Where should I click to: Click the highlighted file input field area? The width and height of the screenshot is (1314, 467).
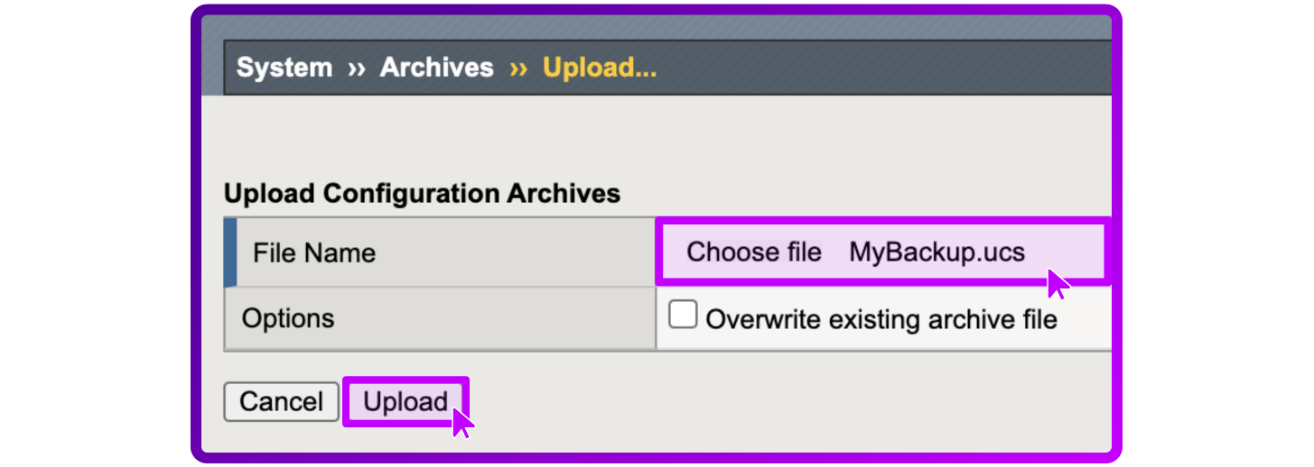point(882,252)
